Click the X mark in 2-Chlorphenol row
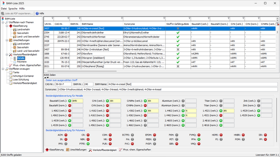The width and height of the screenshot is (280, 157). click(178, 66)
